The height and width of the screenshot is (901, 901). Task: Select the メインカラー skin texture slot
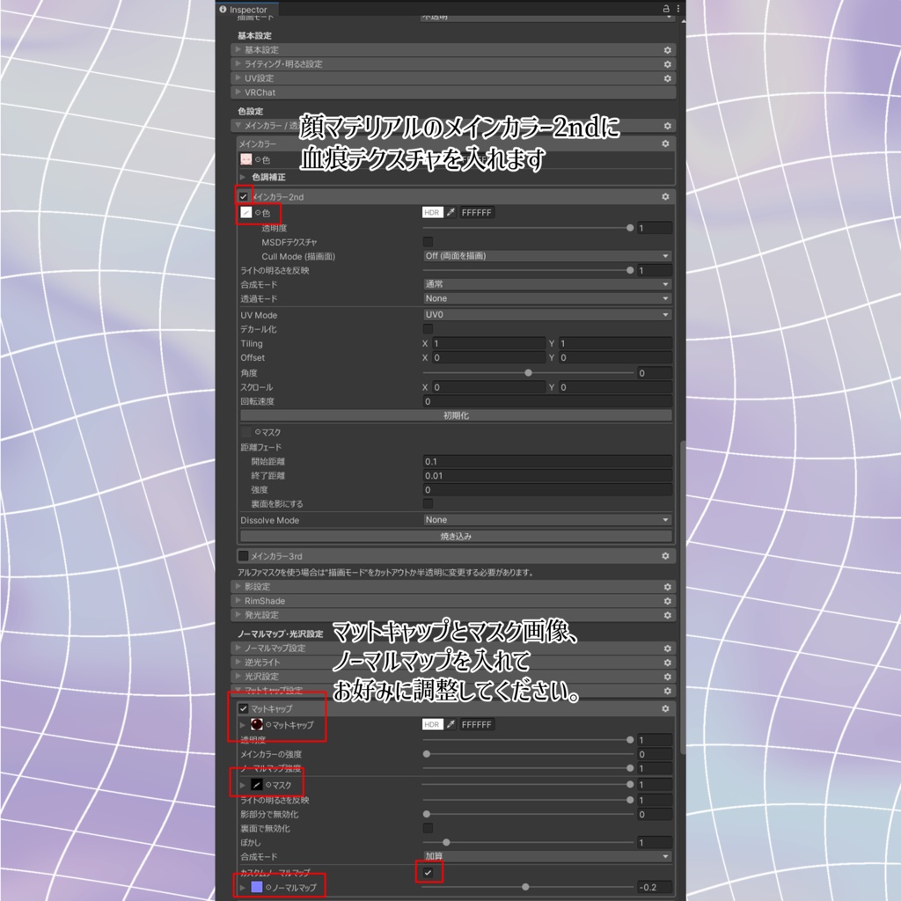246,159
